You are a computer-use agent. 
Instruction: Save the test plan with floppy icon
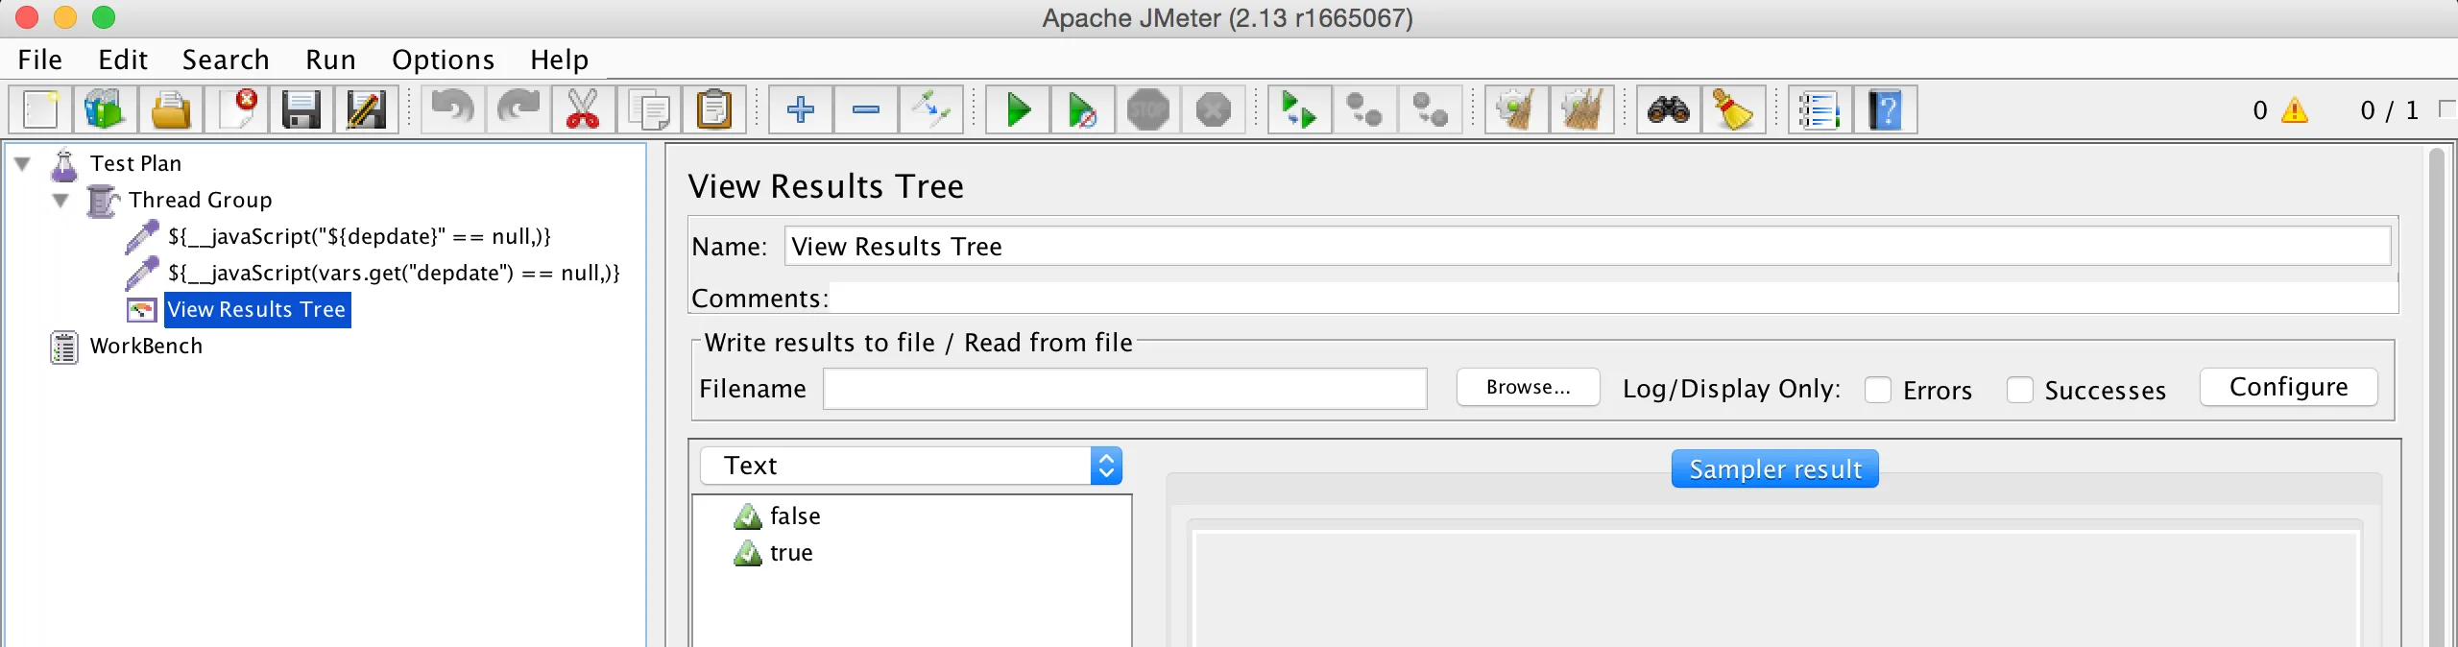tap(301, 109)
